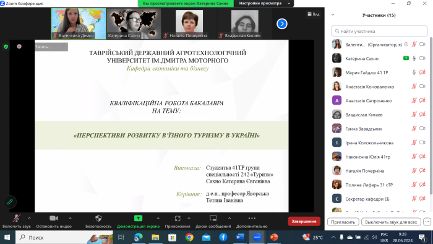Screen dimensions: 433x244
Task: Expand video options arrow next to camera
Action: click(70, 219)
